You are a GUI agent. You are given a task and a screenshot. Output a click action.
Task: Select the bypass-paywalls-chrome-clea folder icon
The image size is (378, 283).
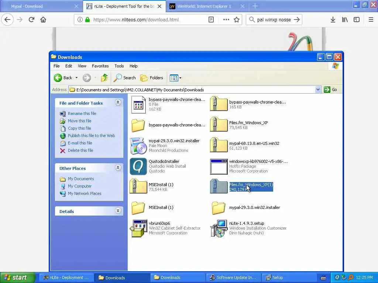point(138,125)
